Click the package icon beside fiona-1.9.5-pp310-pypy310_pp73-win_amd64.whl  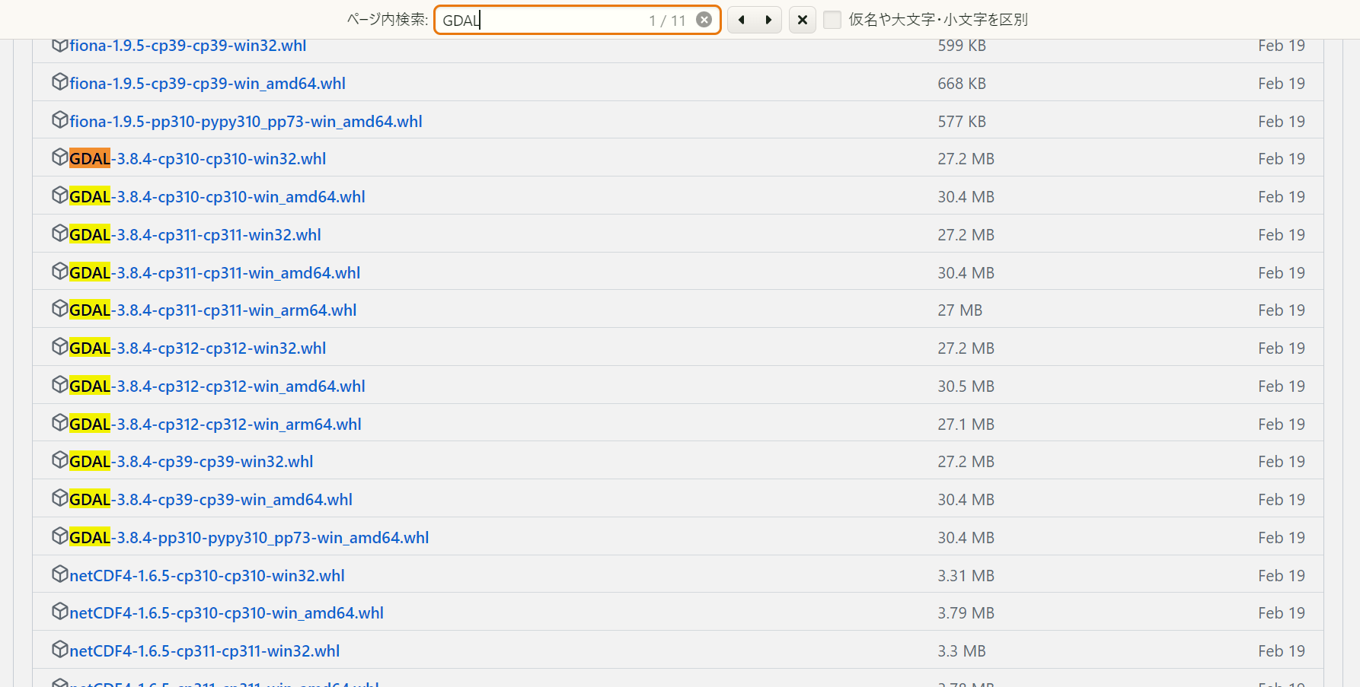point(60,119)
